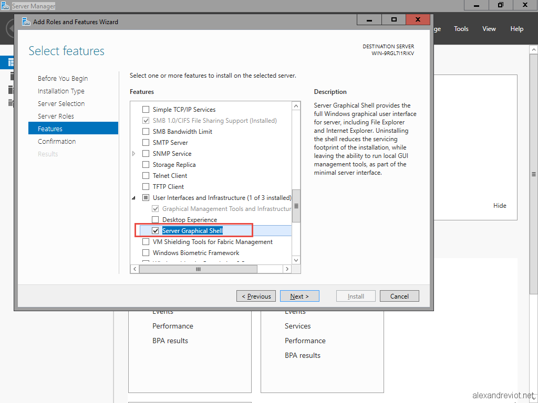
Task: Switch to the Server Selection step
Action: click(x=61, y=103)
